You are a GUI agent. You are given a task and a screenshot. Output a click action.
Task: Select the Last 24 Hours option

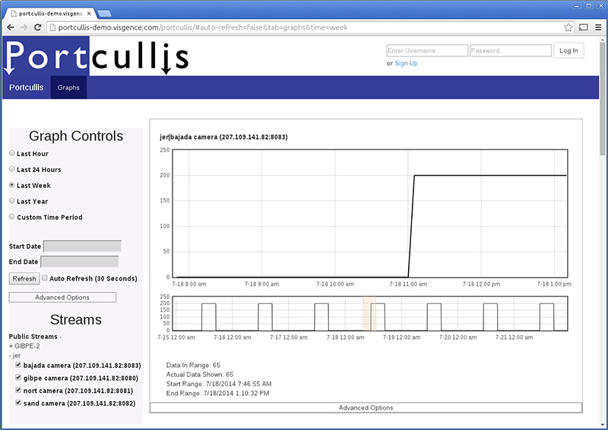point(11,169)
